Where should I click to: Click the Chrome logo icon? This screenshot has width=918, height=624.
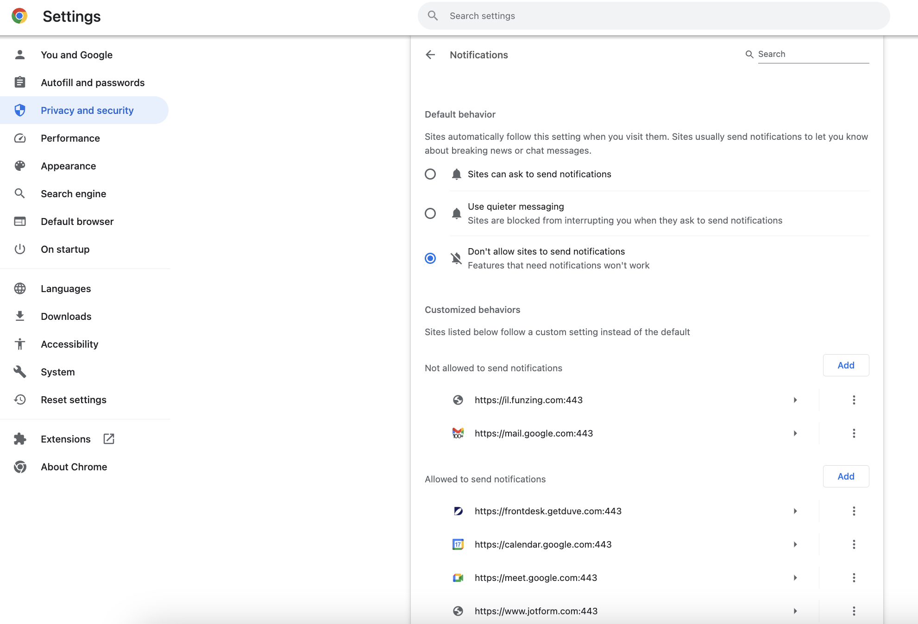coord(19,16)
